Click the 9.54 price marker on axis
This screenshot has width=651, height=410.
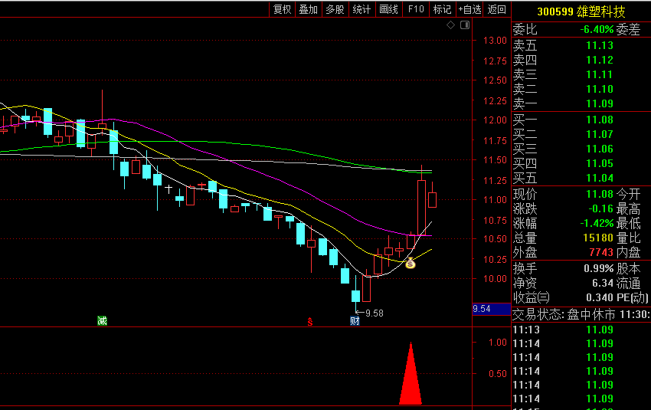click(491, 309)
